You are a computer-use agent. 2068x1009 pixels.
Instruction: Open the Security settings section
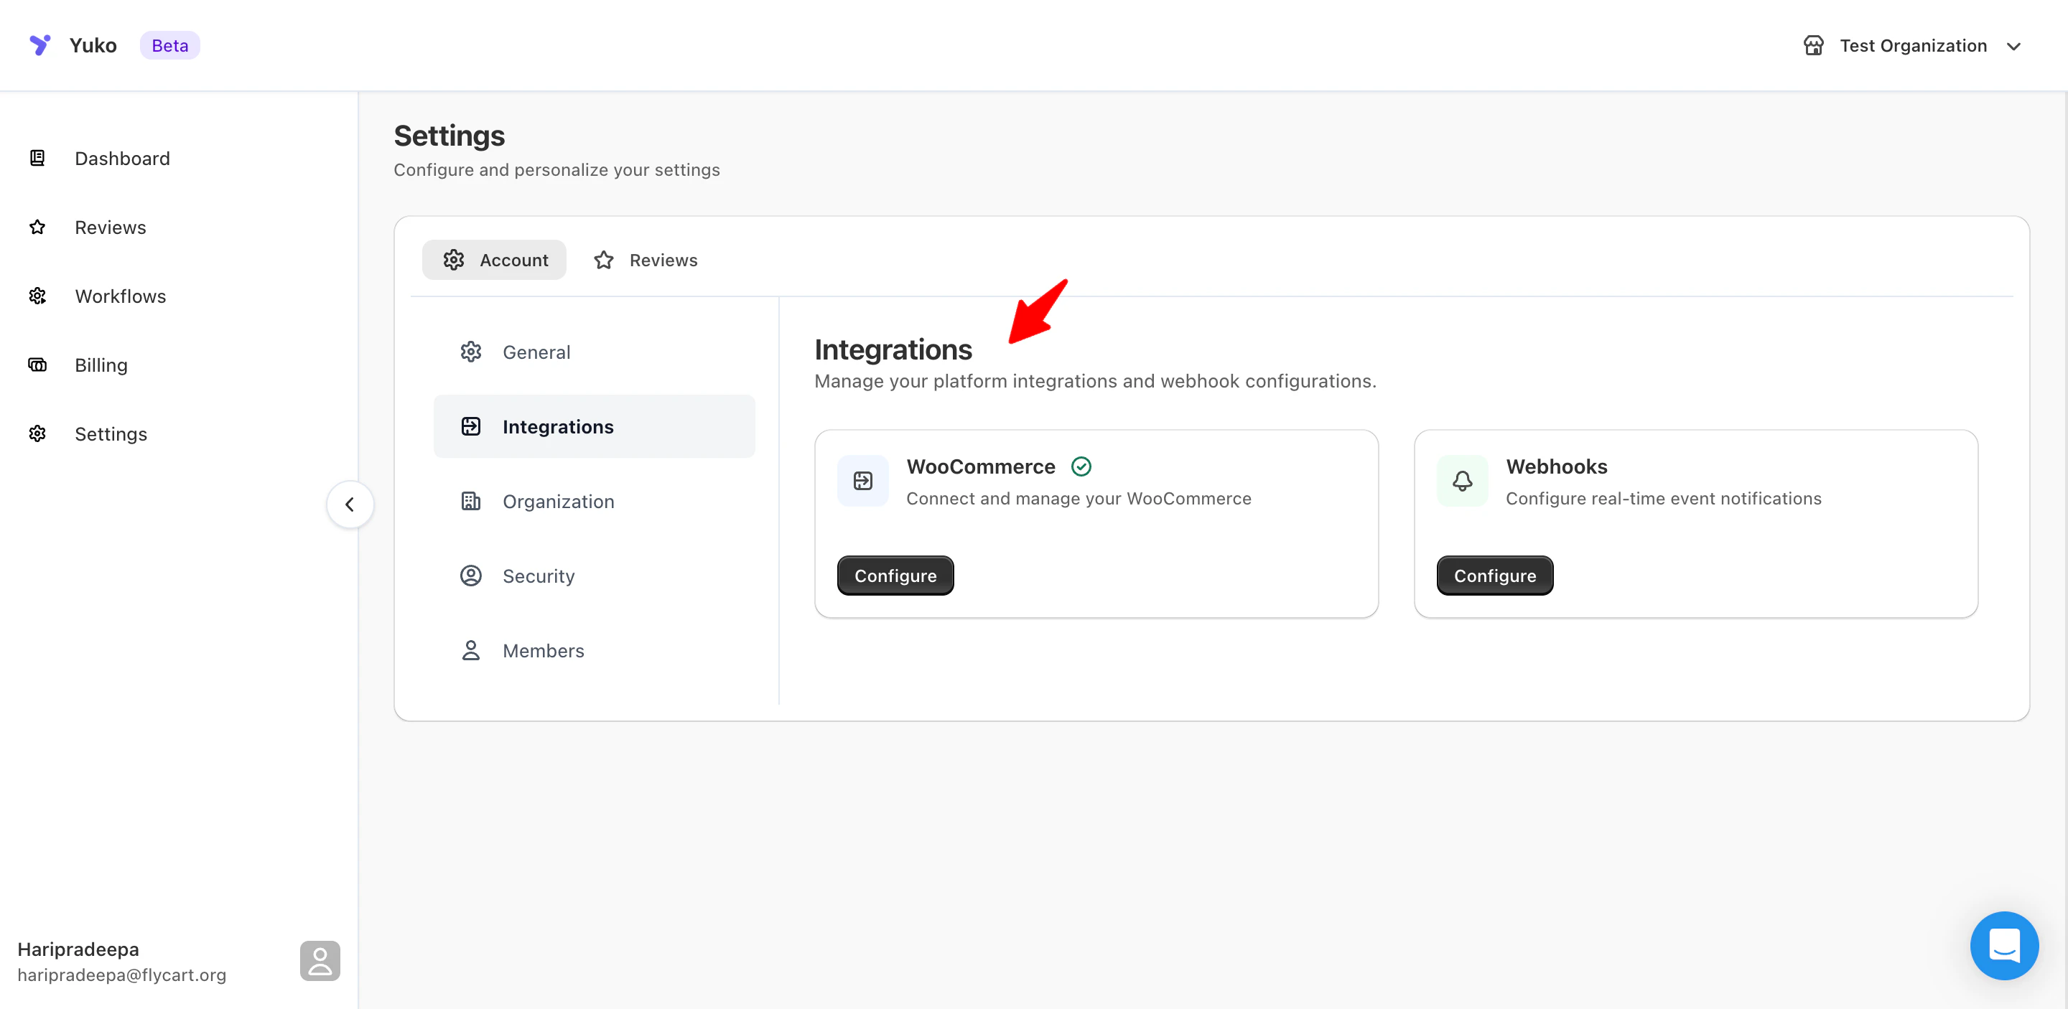pos(538,576)
